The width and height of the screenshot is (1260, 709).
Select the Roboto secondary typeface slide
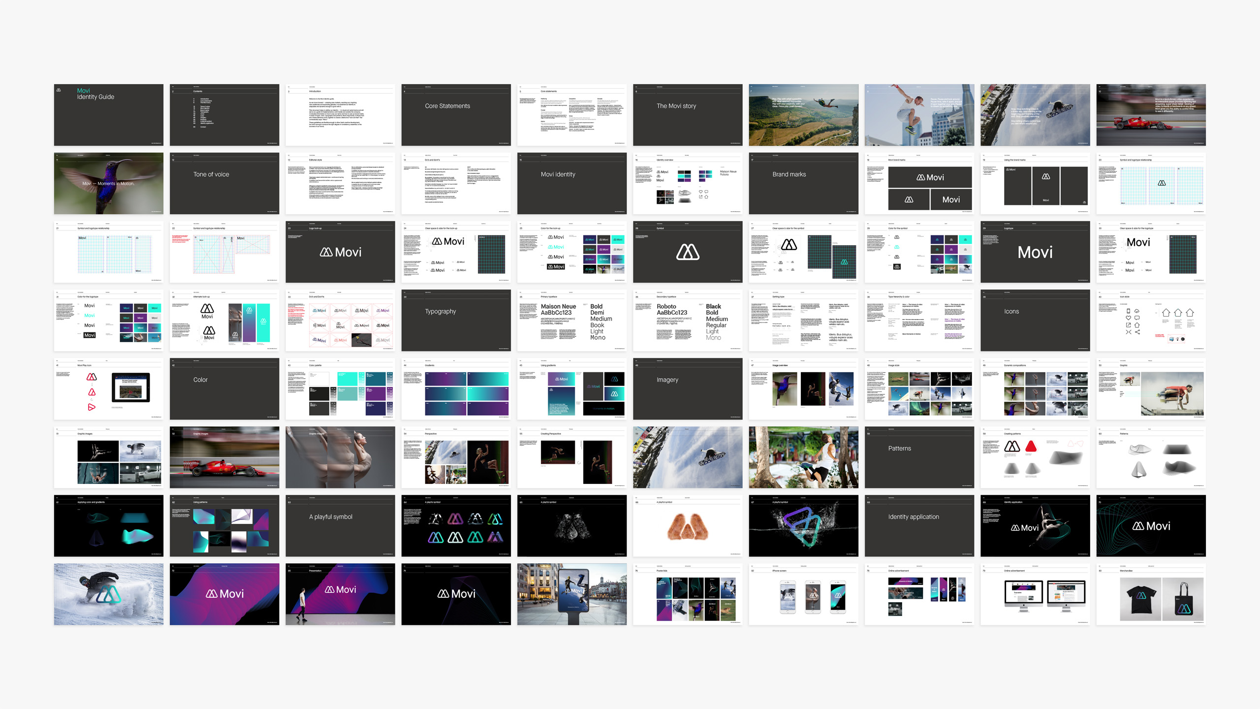tap(688, 320)
